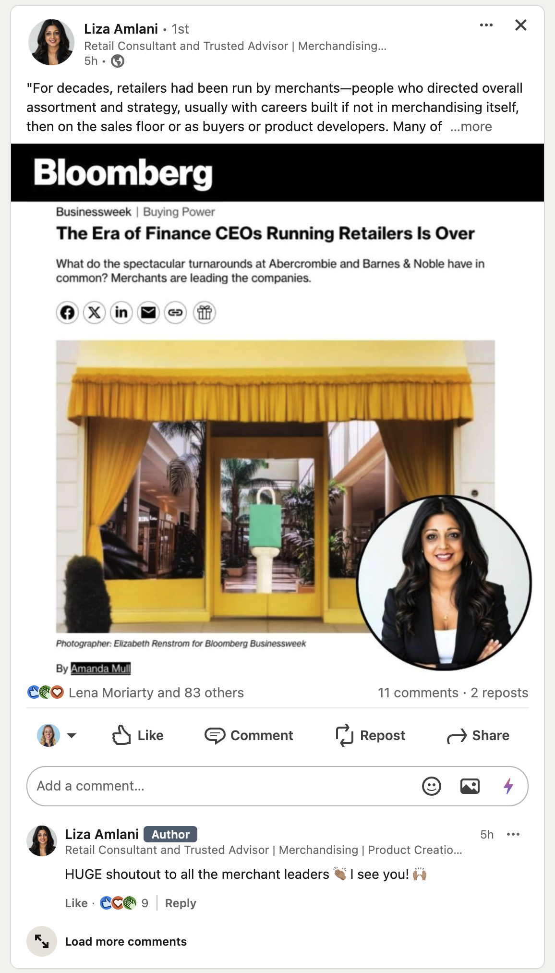Repost this Bloomberg article post
This screenshot has height=973, width=555.
[x=370, y=735]
